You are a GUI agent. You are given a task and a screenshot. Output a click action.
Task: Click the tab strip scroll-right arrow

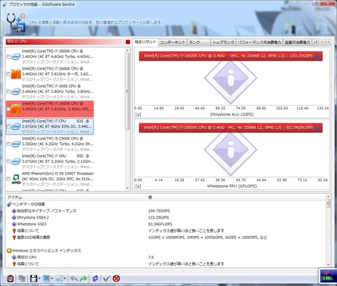click(x=328, y=42)
